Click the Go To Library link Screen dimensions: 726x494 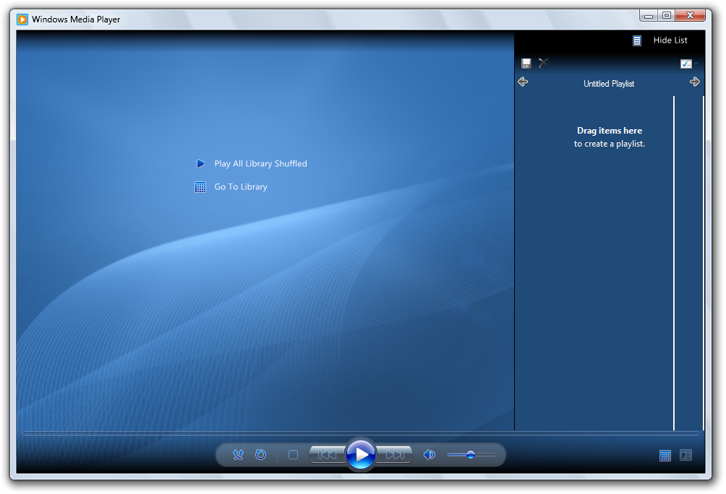(x=241, y=187)
